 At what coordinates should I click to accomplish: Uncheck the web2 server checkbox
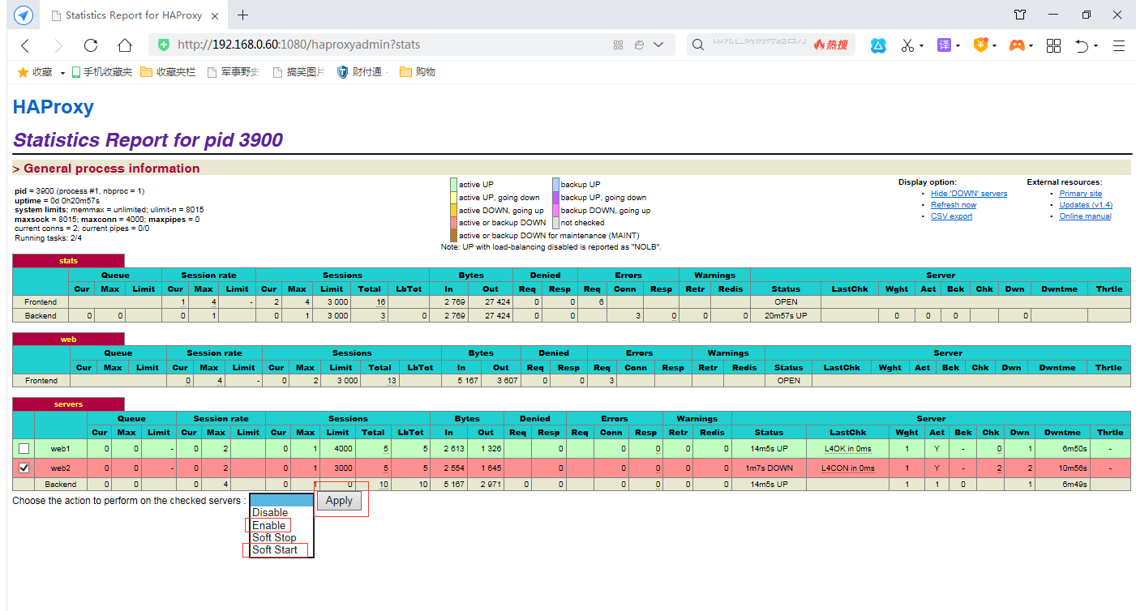pyautogui.click(x=24, y=468)
